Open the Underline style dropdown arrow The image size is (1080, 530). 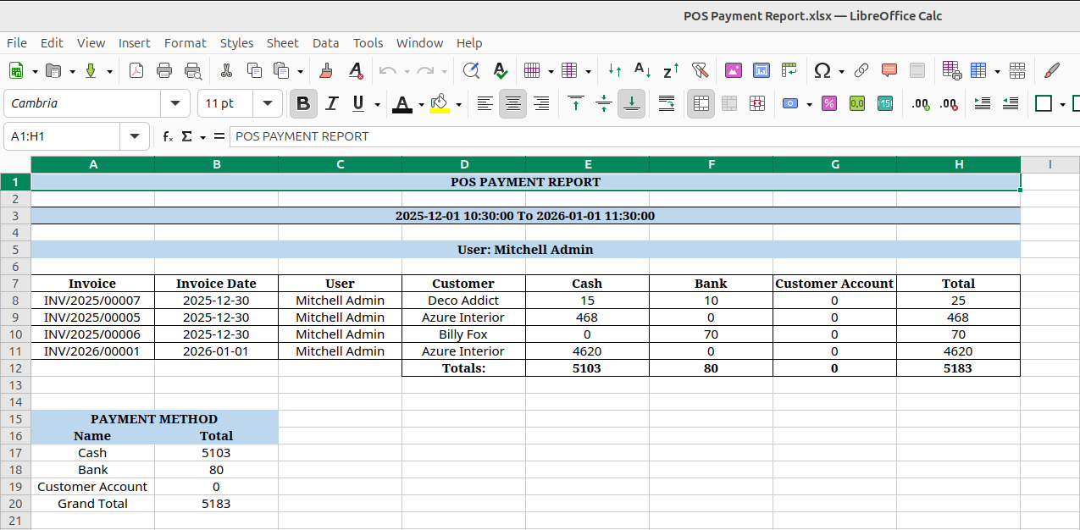pos(377,104)
